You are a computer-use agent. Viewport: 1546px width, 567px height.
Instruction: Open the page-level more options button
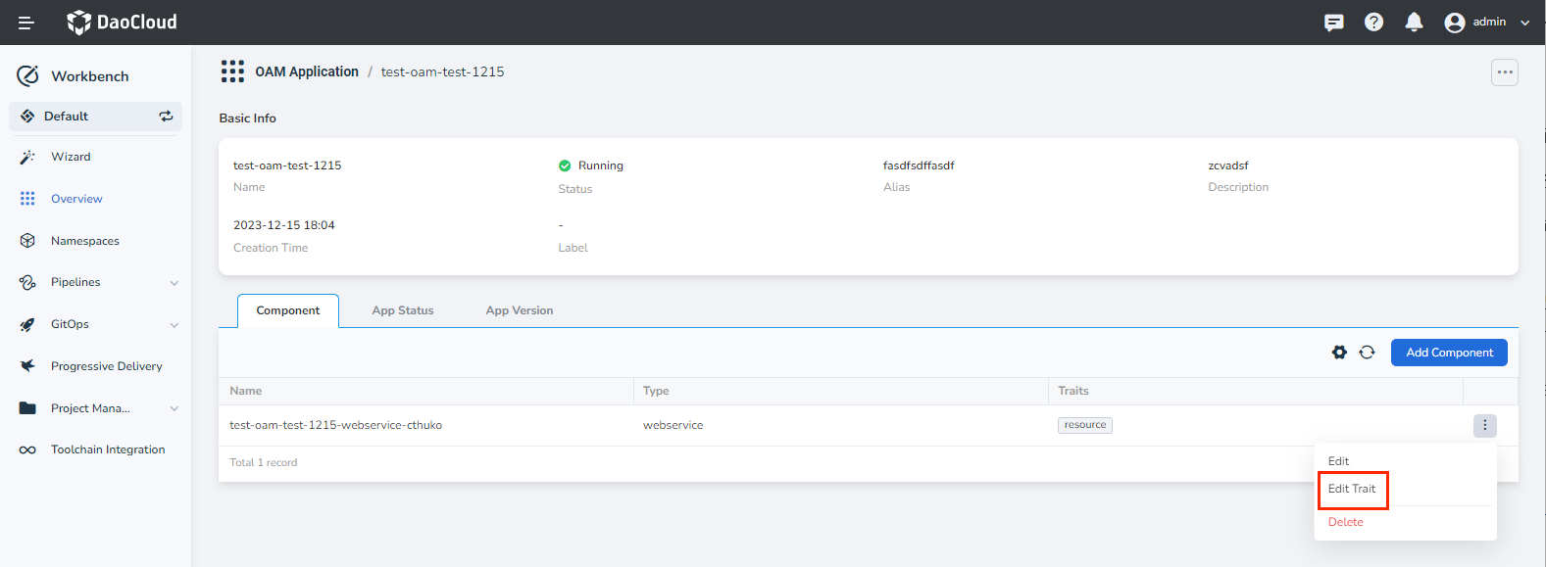point(1504,72)
